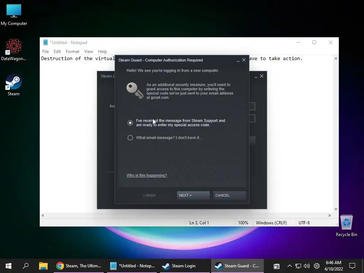Screen dimensions: 364x273
Task: Maximize the Notepad window
Action: pos(314,42)
